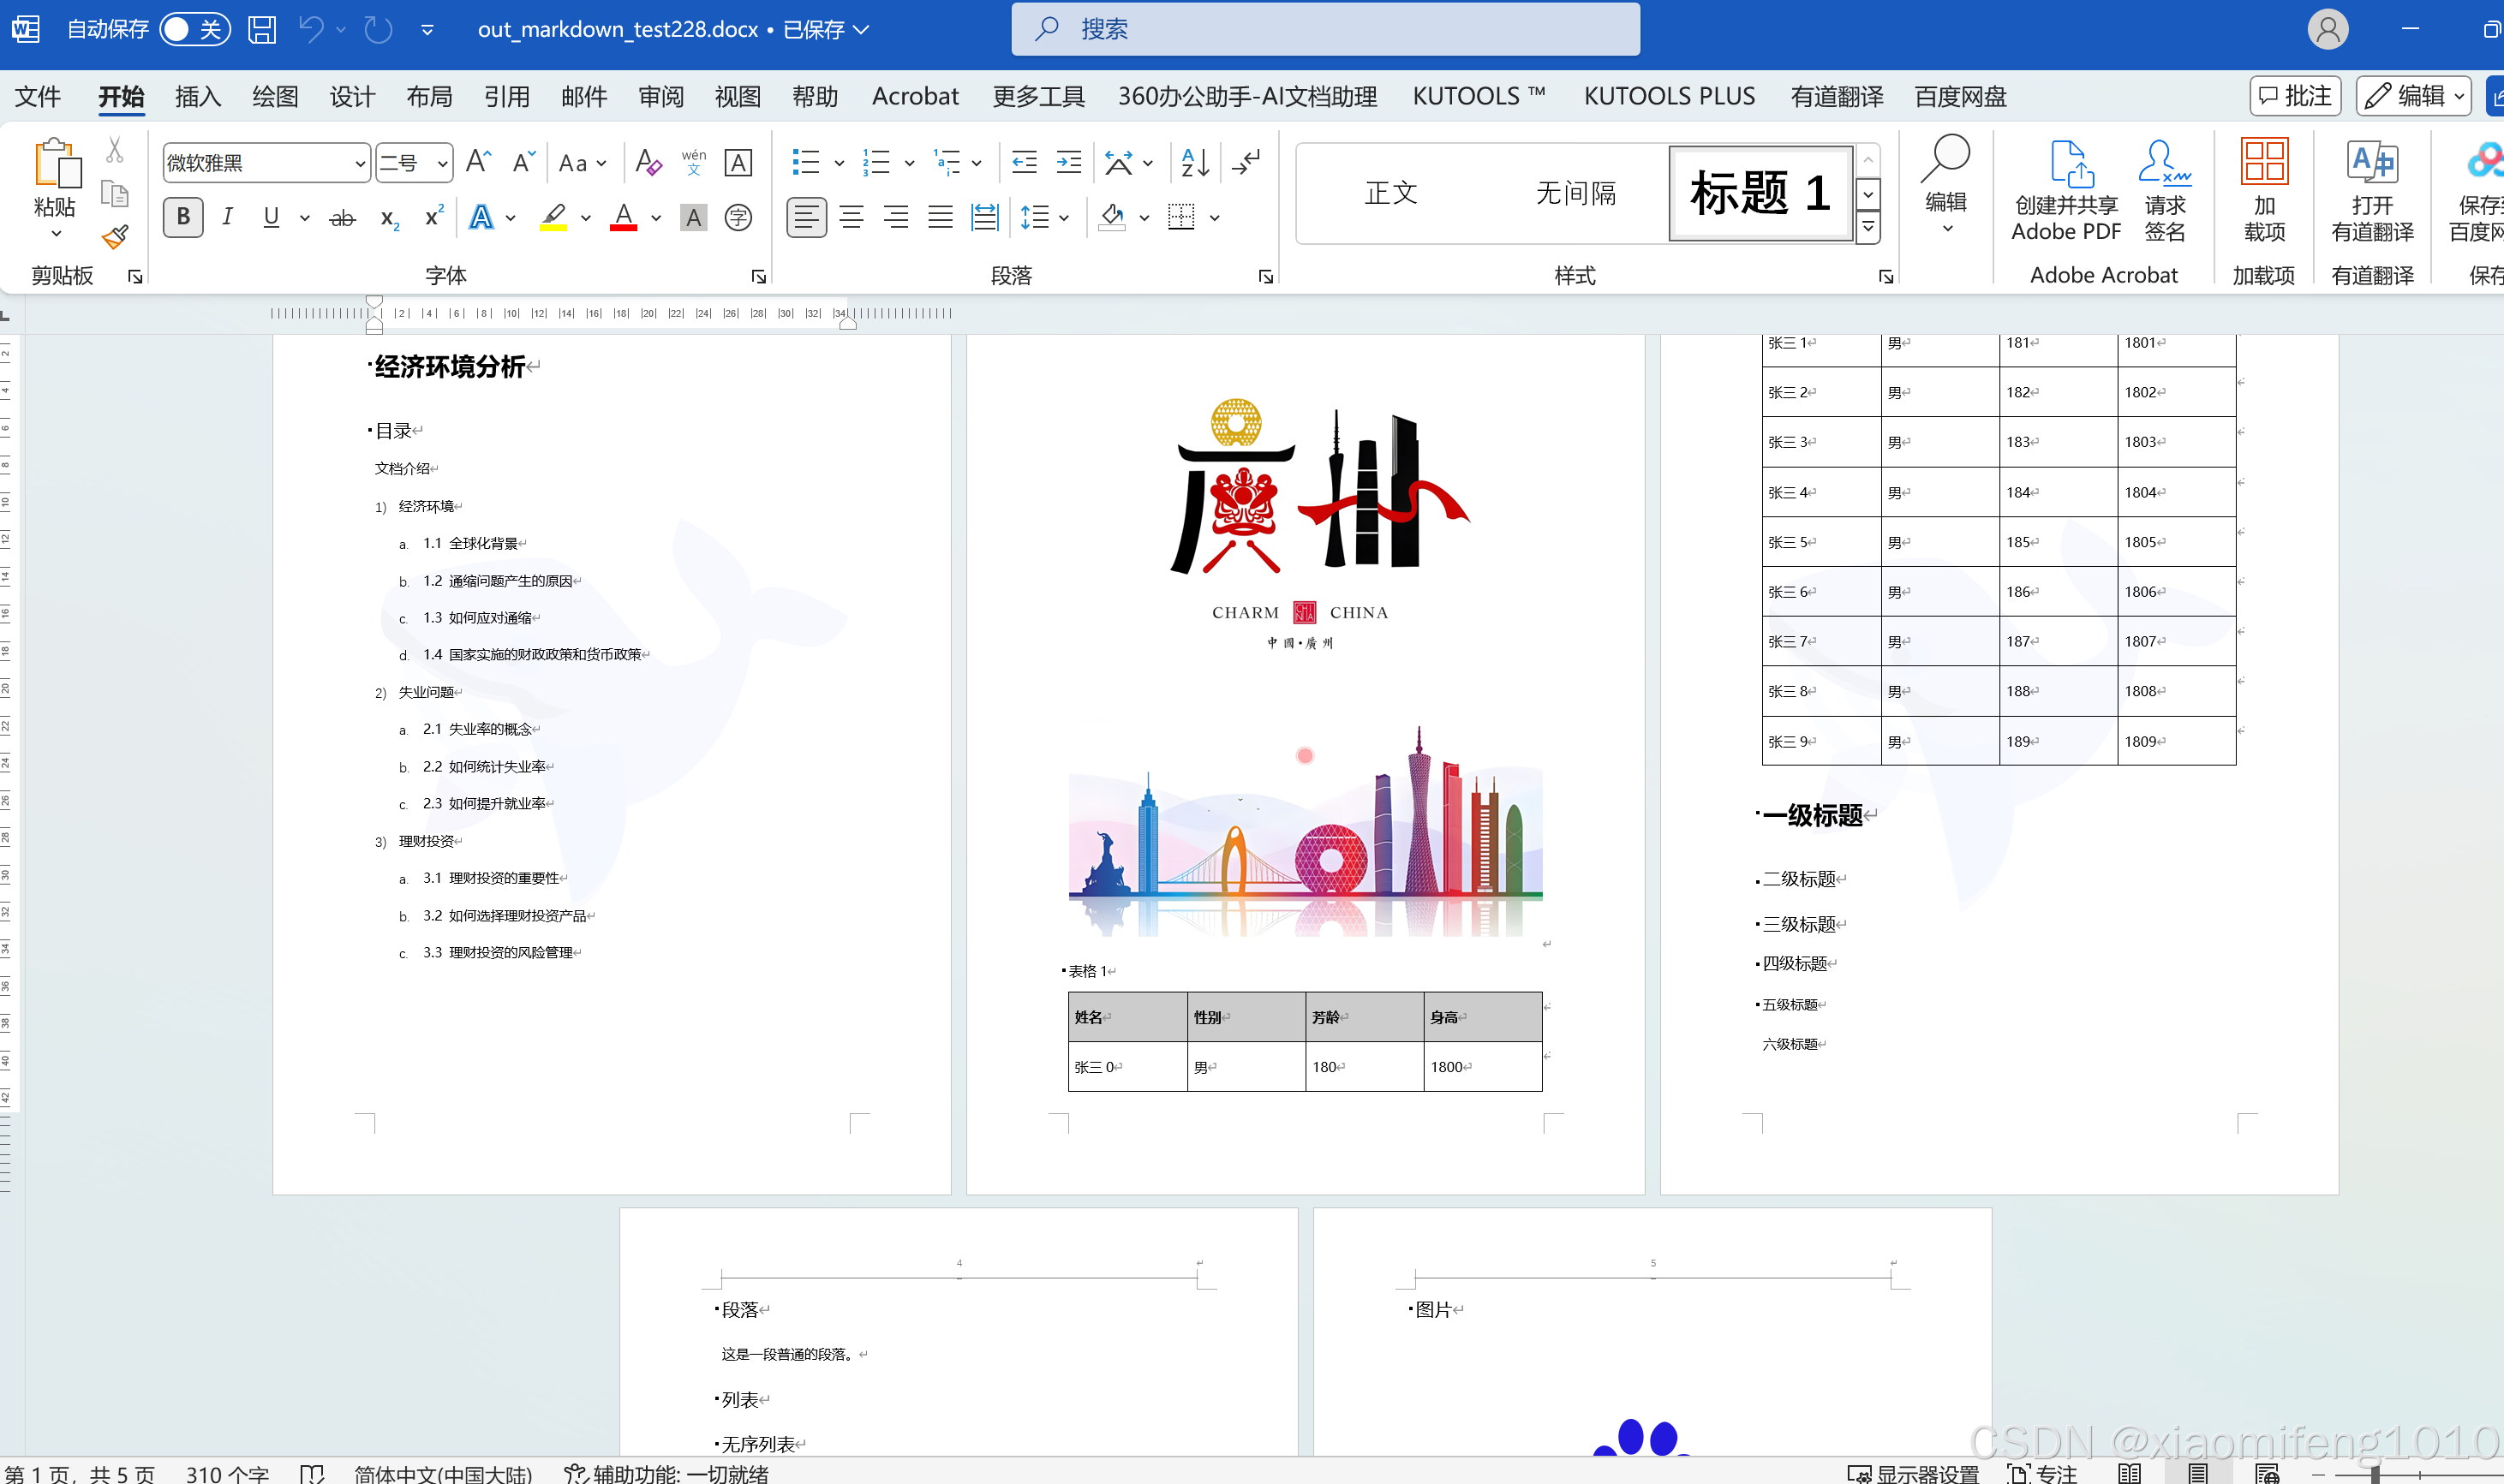Screen dimensions: 2504x1484
Task: Toggle Bold formatting button
Action: tap(183, 217)
